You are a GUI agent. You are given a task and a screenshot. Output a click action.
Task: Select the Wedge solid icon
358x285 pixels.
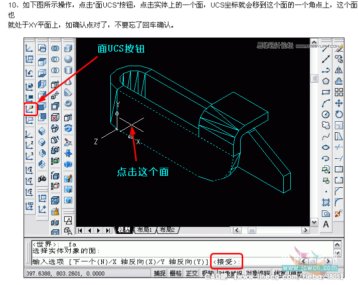click(68, 92)
